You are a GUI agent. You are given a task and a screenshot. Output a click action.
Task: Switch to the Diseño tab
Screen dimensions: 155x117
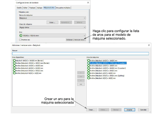19,8
